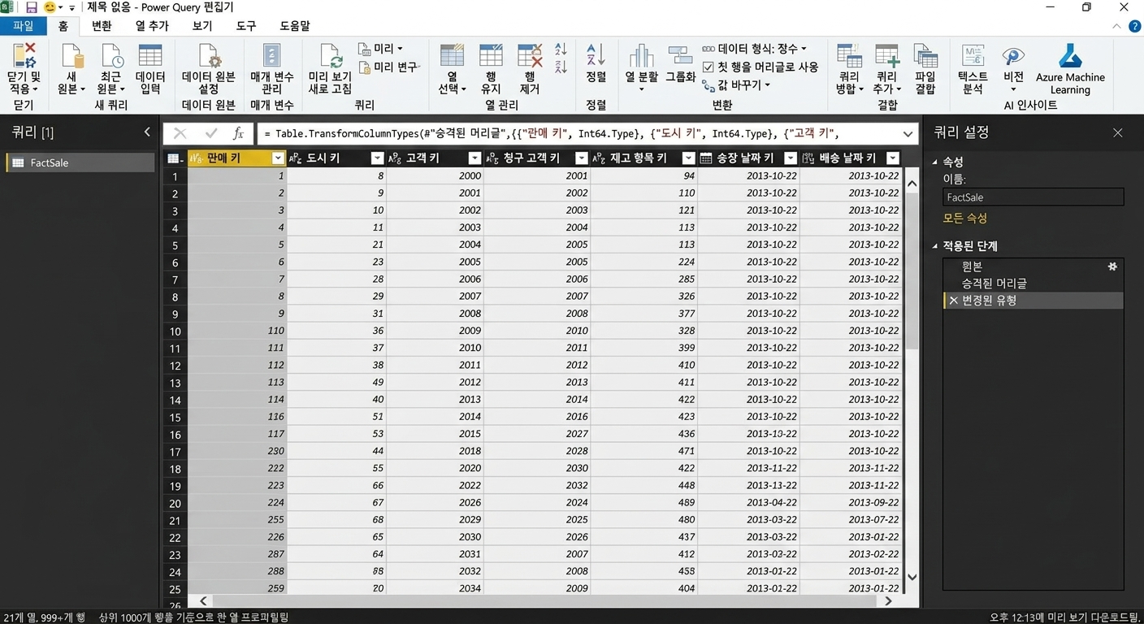
Task: Click the fx formula icon
Action: [x=238, y=133]
